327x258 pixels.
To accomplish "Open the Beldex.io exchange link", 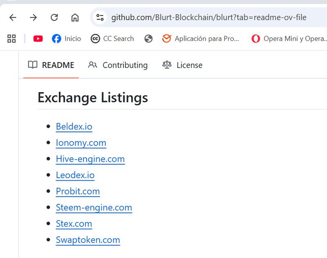I will [x=74, y=127].
